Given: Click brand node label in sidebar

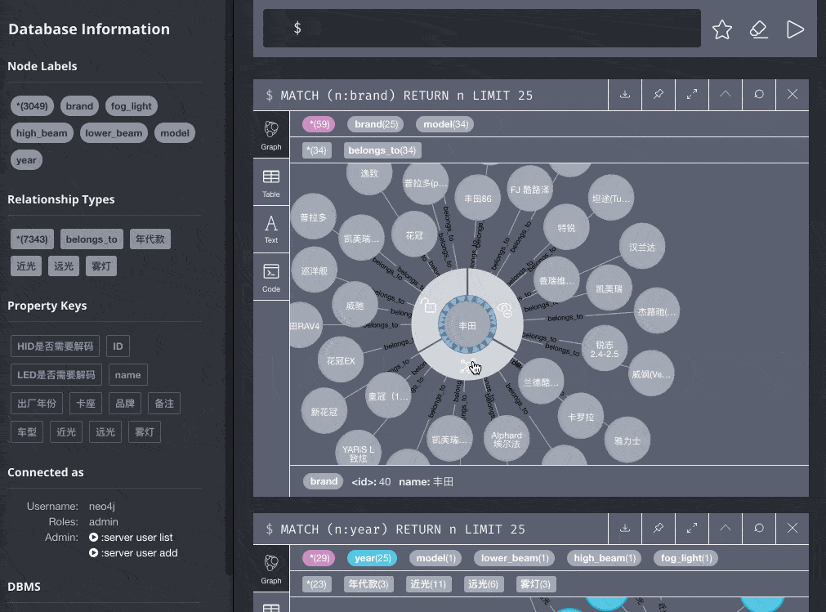Looking at the screenshot, I should pos(79,106).
